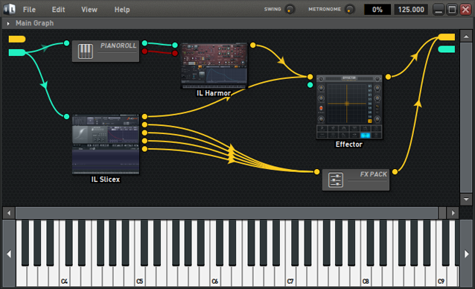Image resolution: width=475 pixels, height=289 pixels.
Task: Click the piano keyboard left arrow
Action: 9,253
